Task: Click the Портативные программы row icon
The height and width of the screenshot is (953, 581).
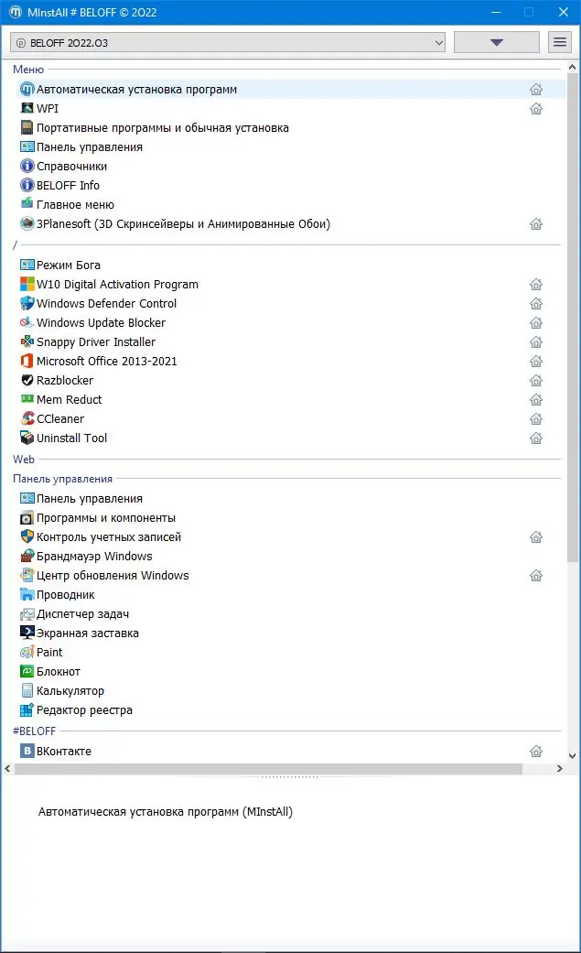Action: point(27,127)
